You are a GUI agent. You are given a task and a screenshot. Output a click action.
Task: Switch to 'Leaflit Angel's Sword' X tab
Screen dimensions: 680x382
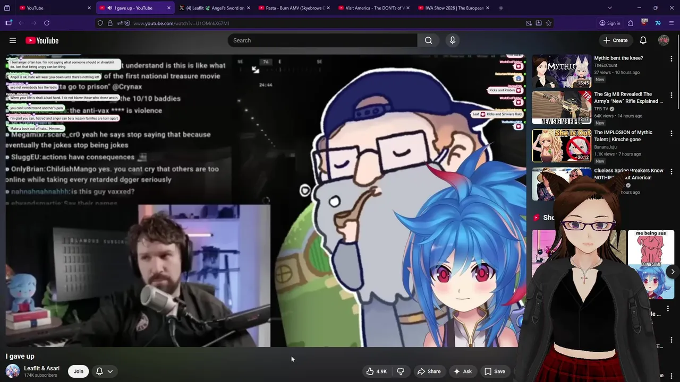[215, 8]
